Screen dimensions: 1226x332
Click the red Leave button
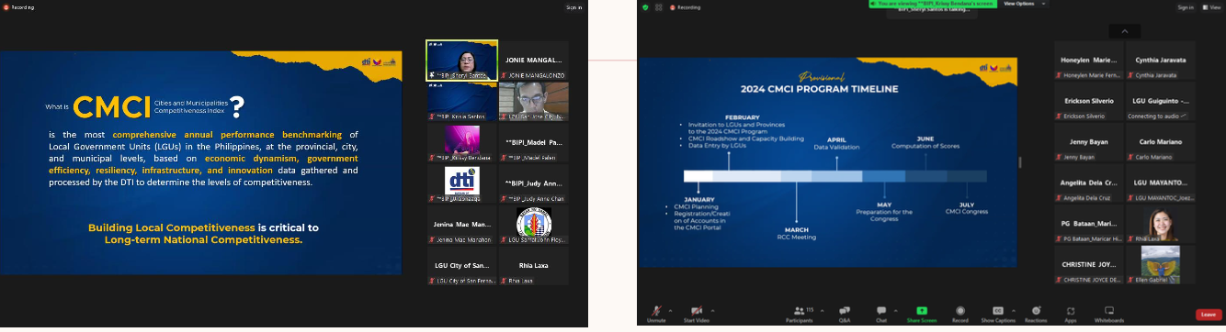[1209, 314]
